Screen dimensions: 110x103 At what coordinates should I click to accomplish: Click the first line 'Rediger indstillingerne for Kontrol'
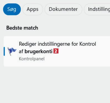coord(57,44)
